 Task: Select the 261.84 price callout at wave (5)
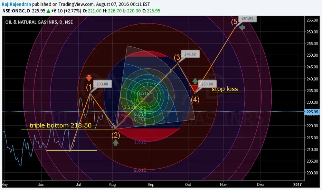[247, 19]
